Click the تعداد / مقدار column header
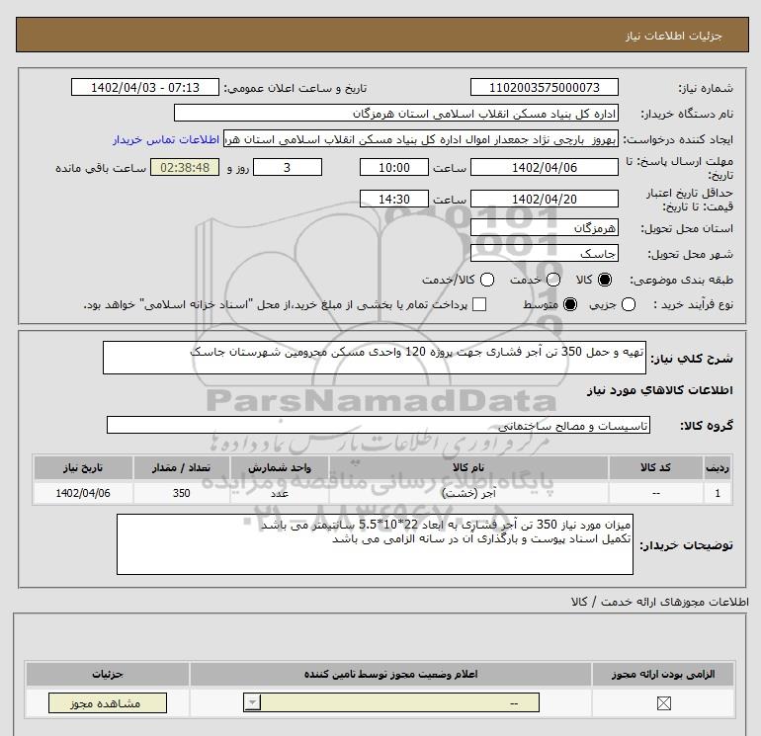Image resolution: width=761 pixels, height=736 pixels. click(x=182, y=467)
